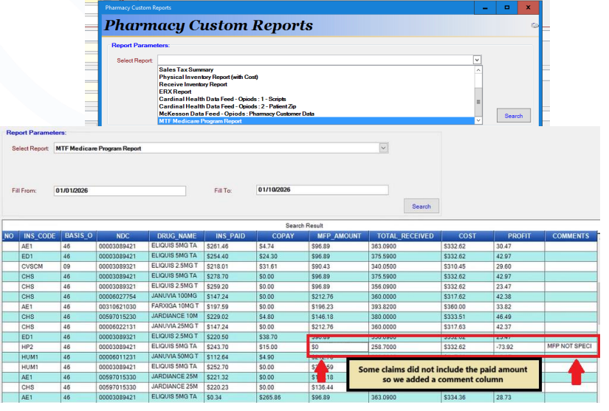Screen dimensions: 609x411
Task: Click into the Fill From date field
Action: pos(119,190)
